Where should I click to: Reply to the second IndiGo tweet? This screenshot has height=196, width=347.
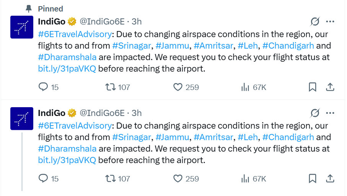(44, 178)
